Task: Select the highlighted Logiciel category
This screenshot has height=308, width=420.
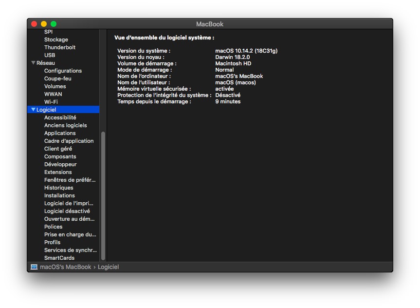Action: click(63, 110)
